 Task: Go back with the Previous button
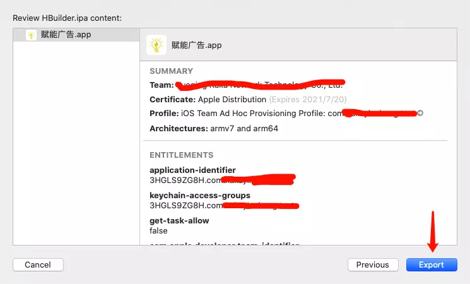[373, 265]
